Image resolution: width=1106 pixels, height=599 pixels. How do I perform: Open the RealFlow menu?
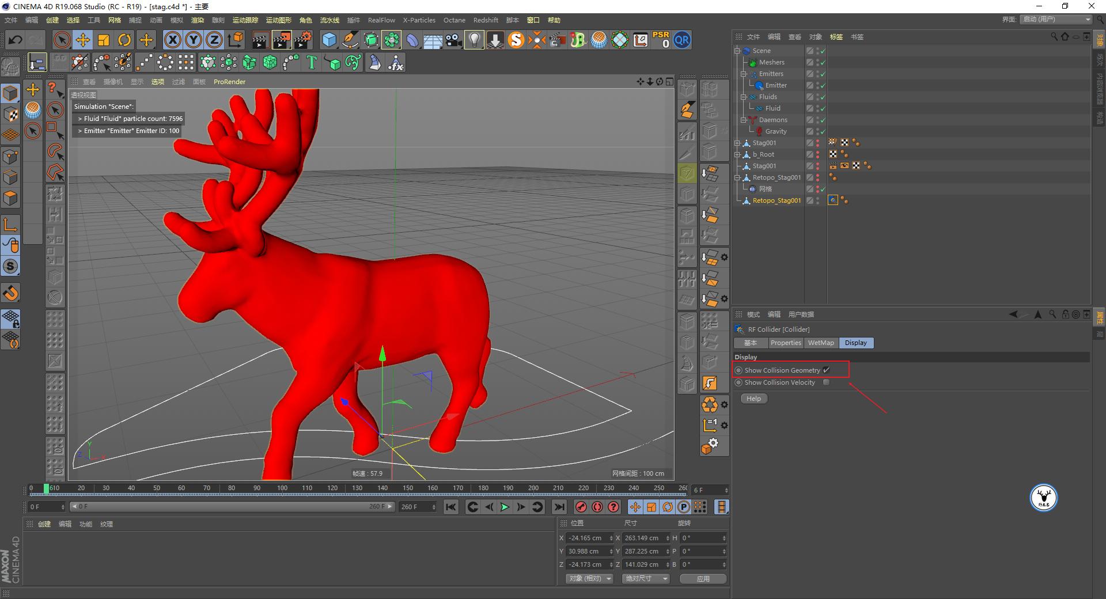[381, 20]
